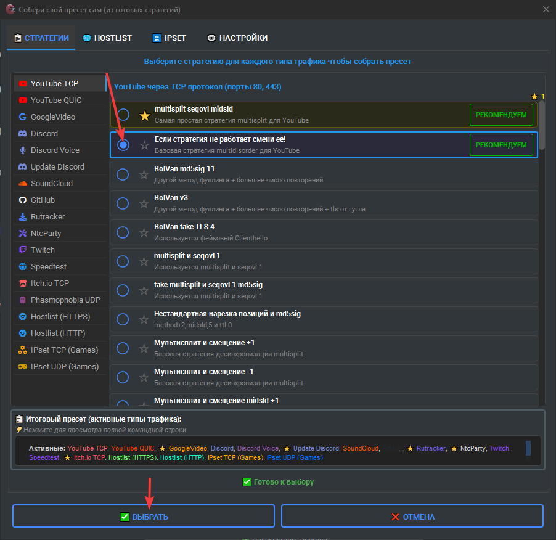Click the preset summary box scrollbar
This screenshot has height=540, width=556.
pyautogui.click(x=528, y=448)
